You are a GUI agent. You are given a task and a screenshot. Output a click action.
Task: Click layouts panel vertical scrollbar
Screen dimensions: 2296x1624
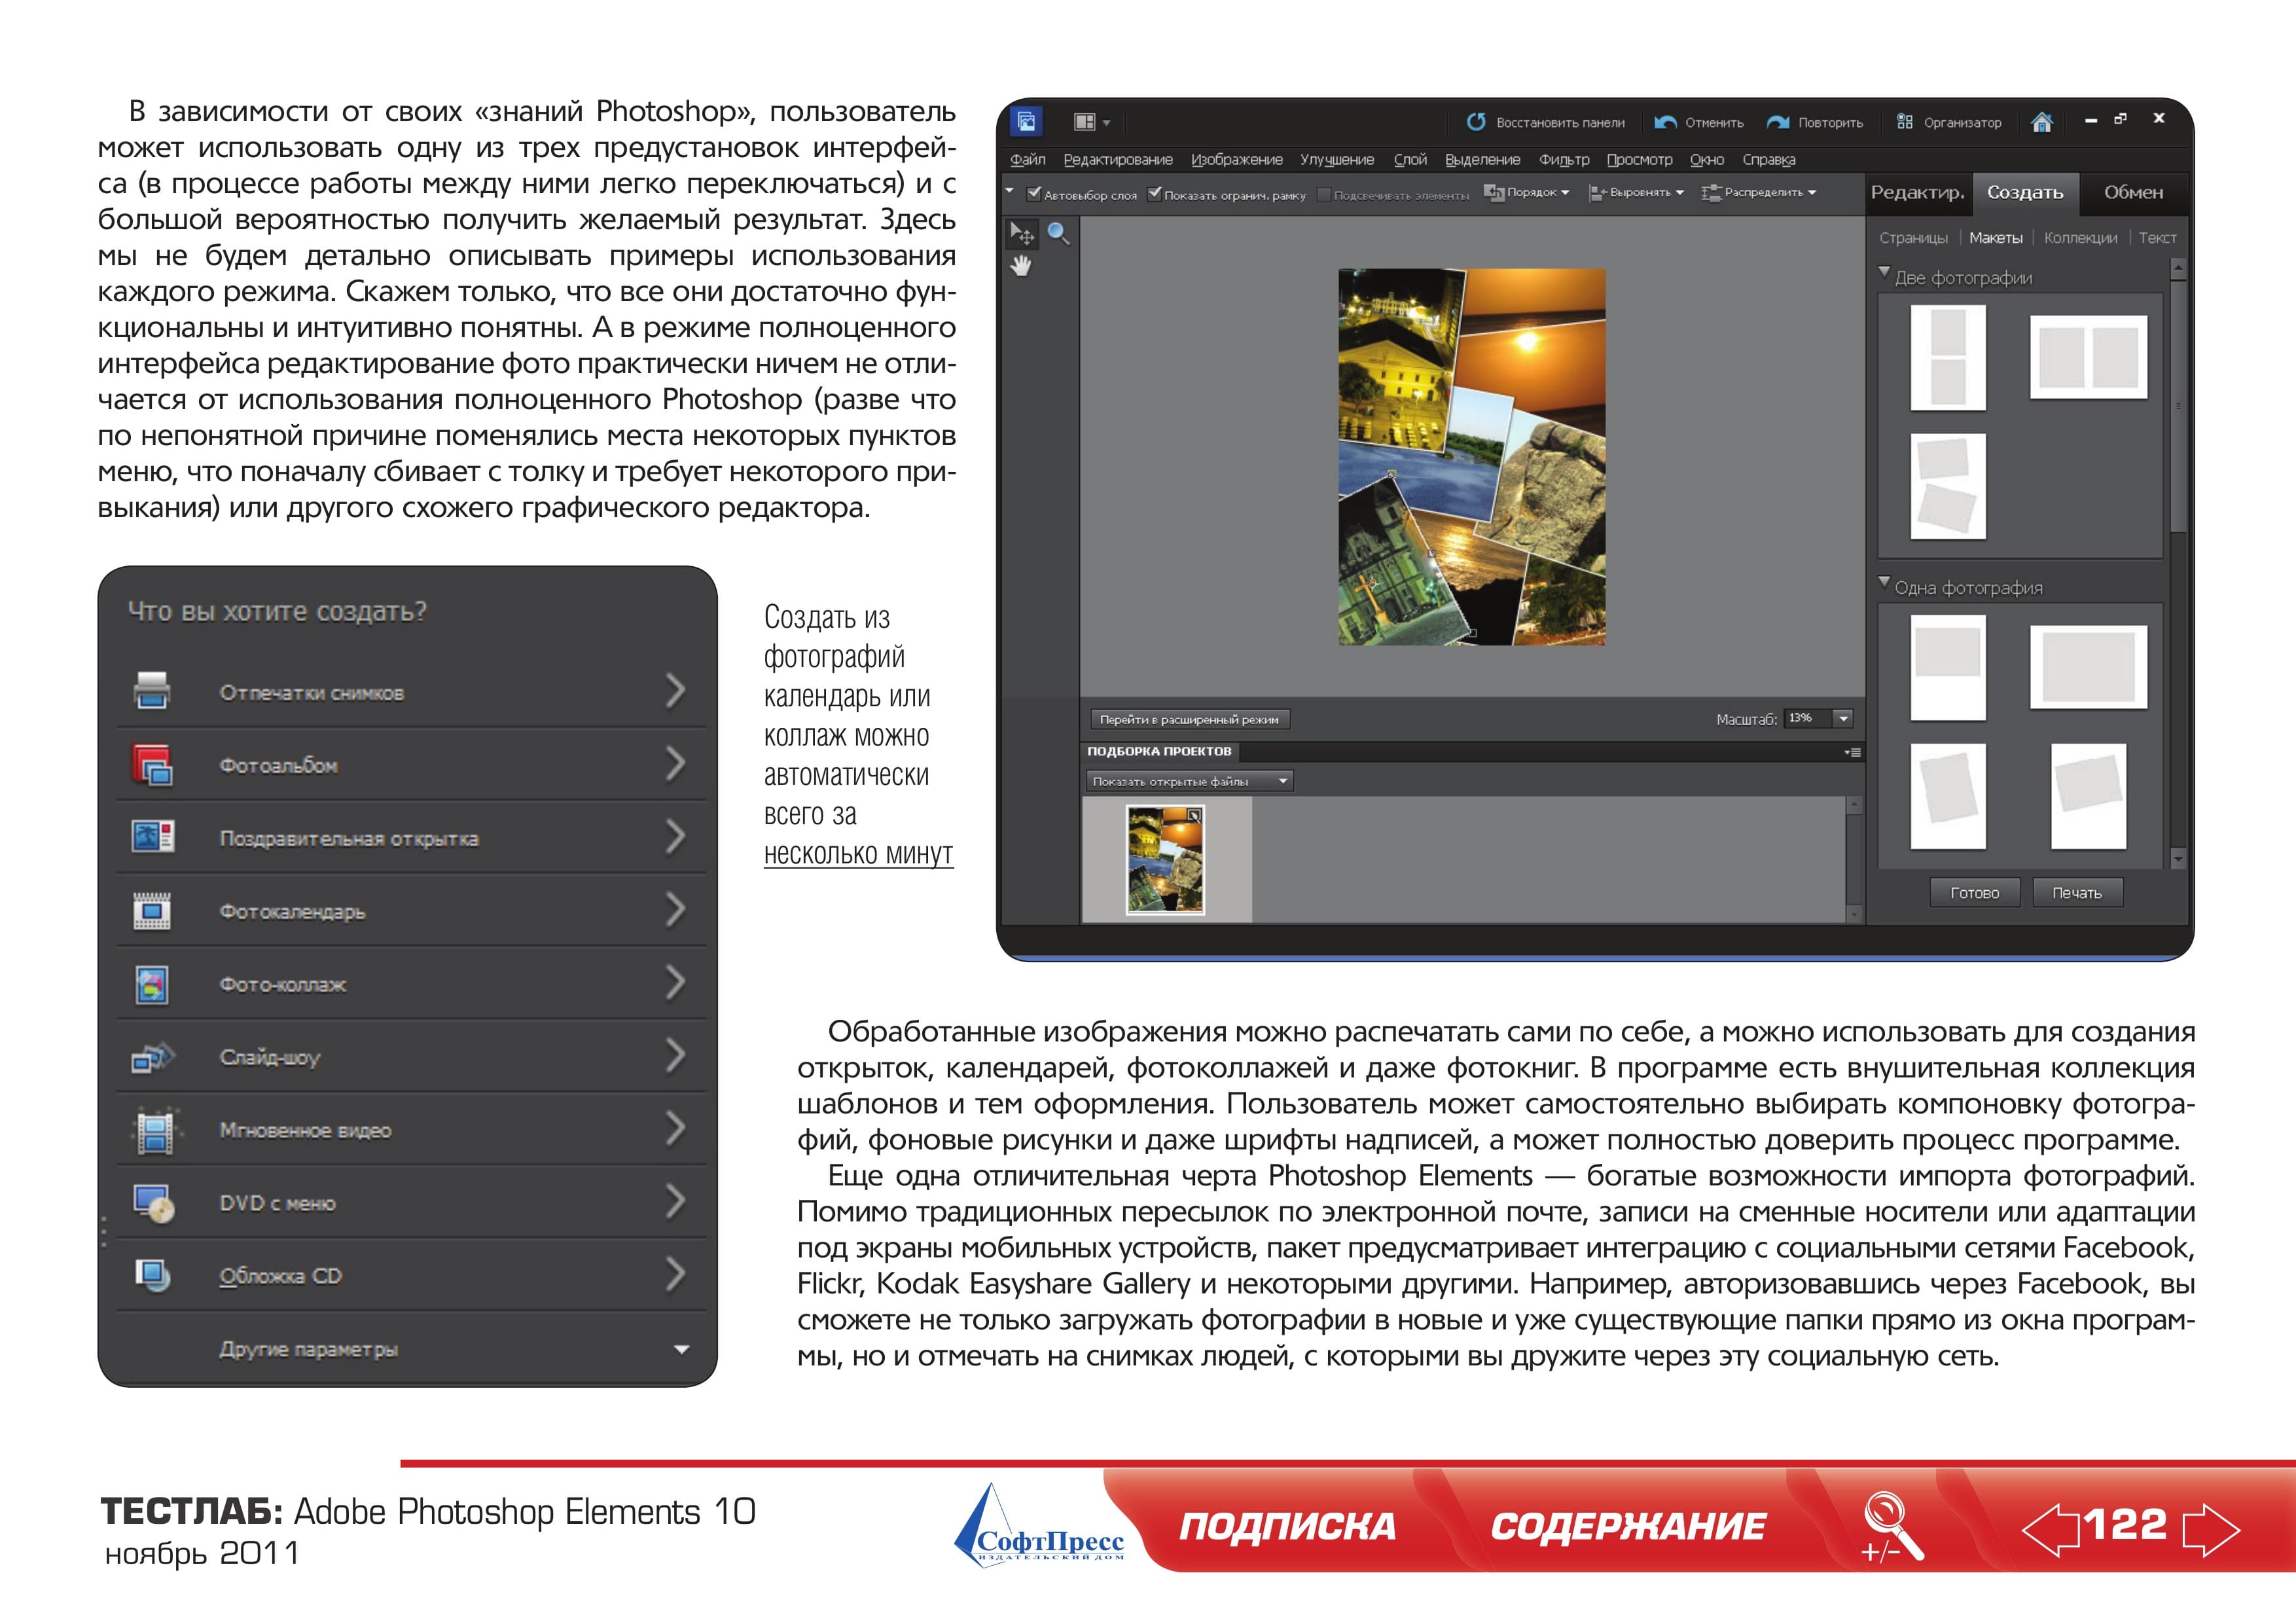[x=2178, y=405]
